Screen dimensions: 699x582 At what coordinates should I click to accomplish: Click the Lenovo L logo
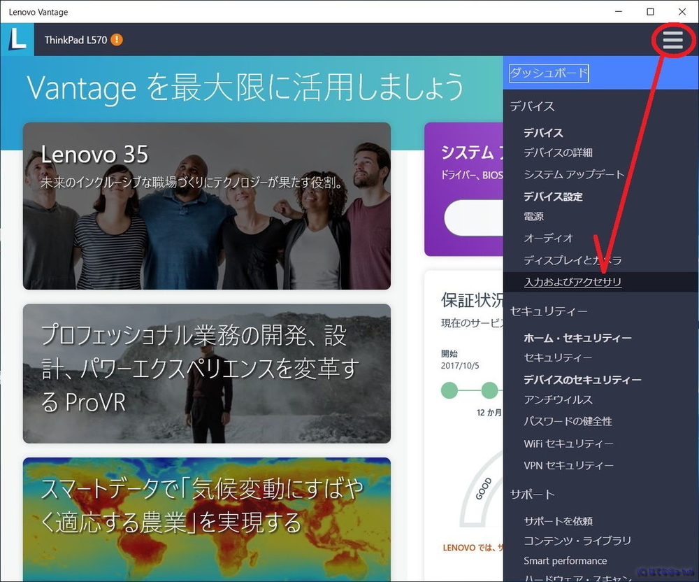[17, 39]
